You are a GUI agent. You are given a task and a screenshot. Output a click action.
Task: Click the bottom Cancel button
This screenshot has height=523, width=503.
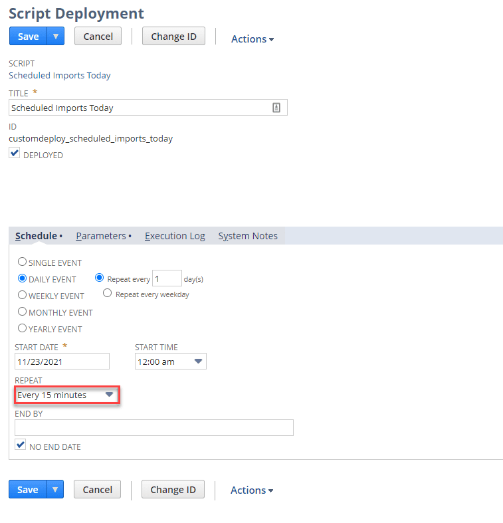[x=98, y=489]
